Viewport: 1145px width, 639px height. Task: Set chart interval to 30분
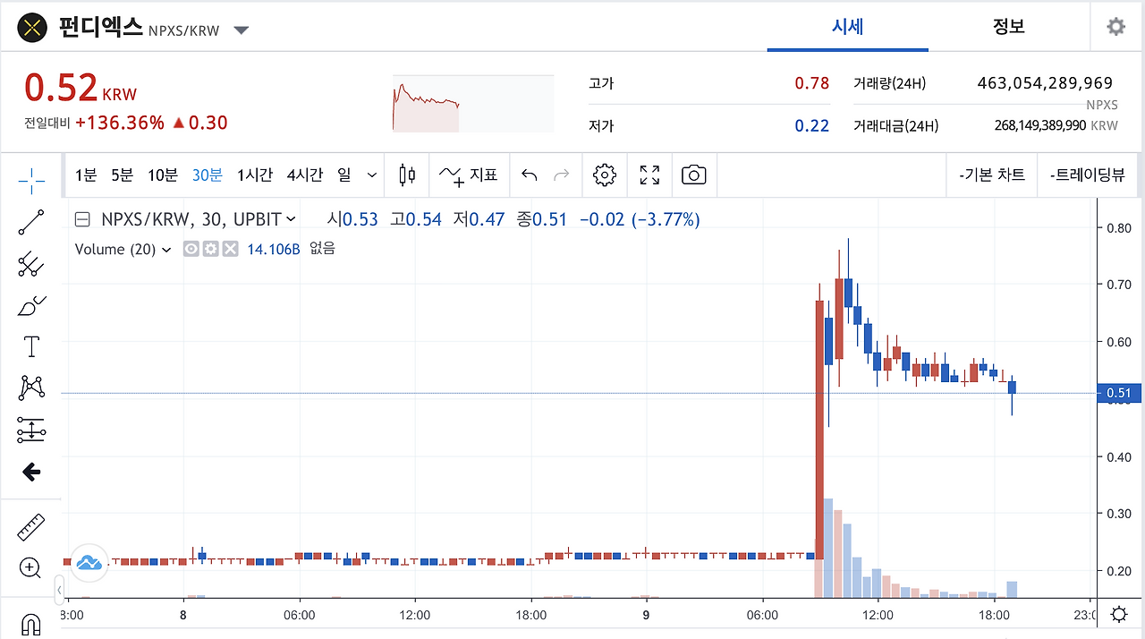[x=208, y=175]
